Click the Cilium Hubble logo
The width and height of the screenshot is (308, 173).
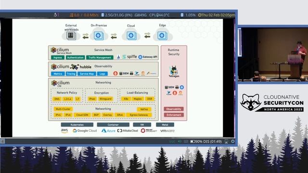point(71,67)
